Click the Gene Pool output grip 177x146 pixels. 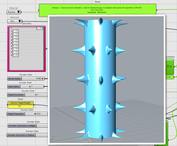click(46, 49)
